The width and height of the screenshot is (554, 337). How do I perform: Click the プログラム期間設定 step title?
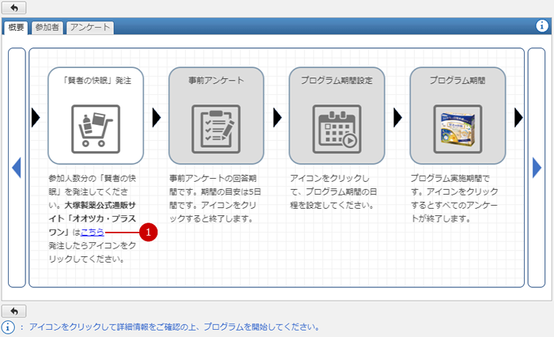pos(336,80)
